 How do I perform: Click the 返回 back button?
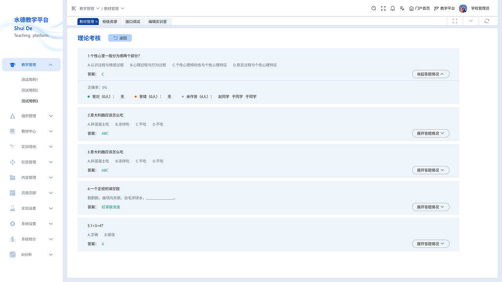point(120,38)
